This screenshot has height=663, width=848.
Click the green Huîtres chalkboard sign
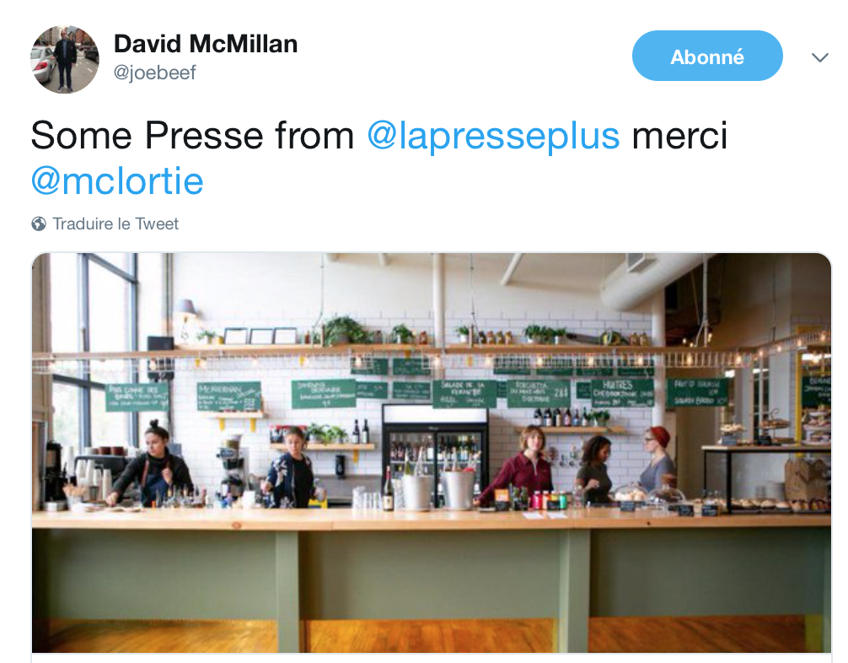coord(620,392)
